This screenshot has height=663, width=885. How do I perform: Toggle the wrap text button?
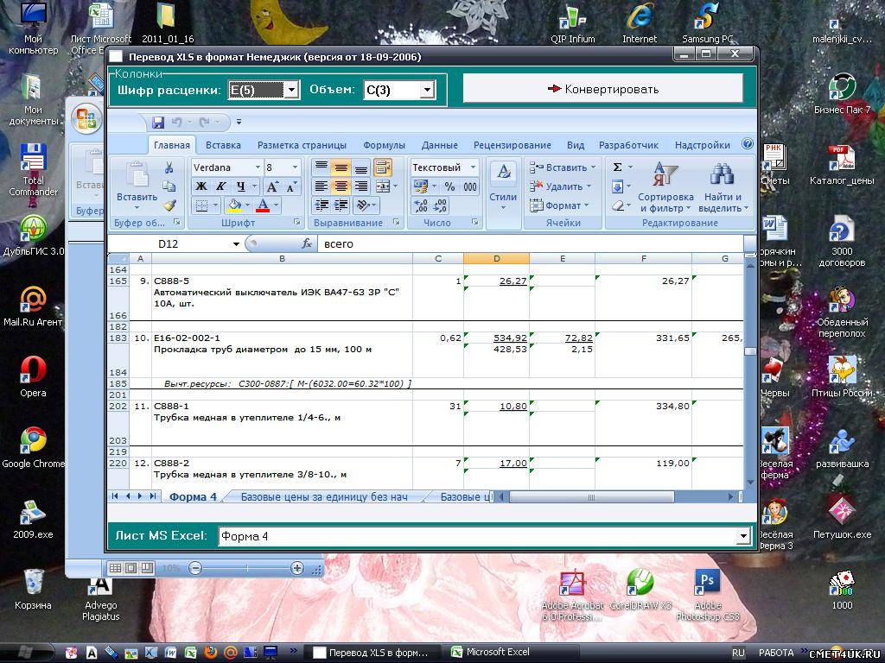(x=383, y=167)
